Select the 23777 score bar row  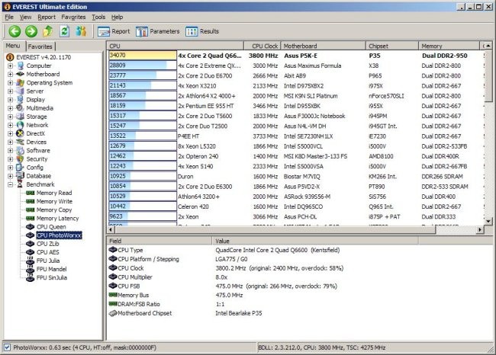pos(143,76)
